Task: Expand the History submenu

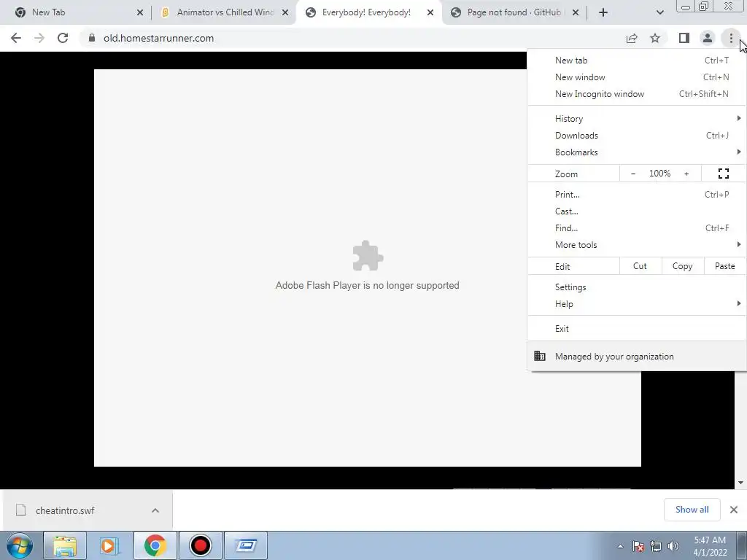Action: tap(636, 119)
